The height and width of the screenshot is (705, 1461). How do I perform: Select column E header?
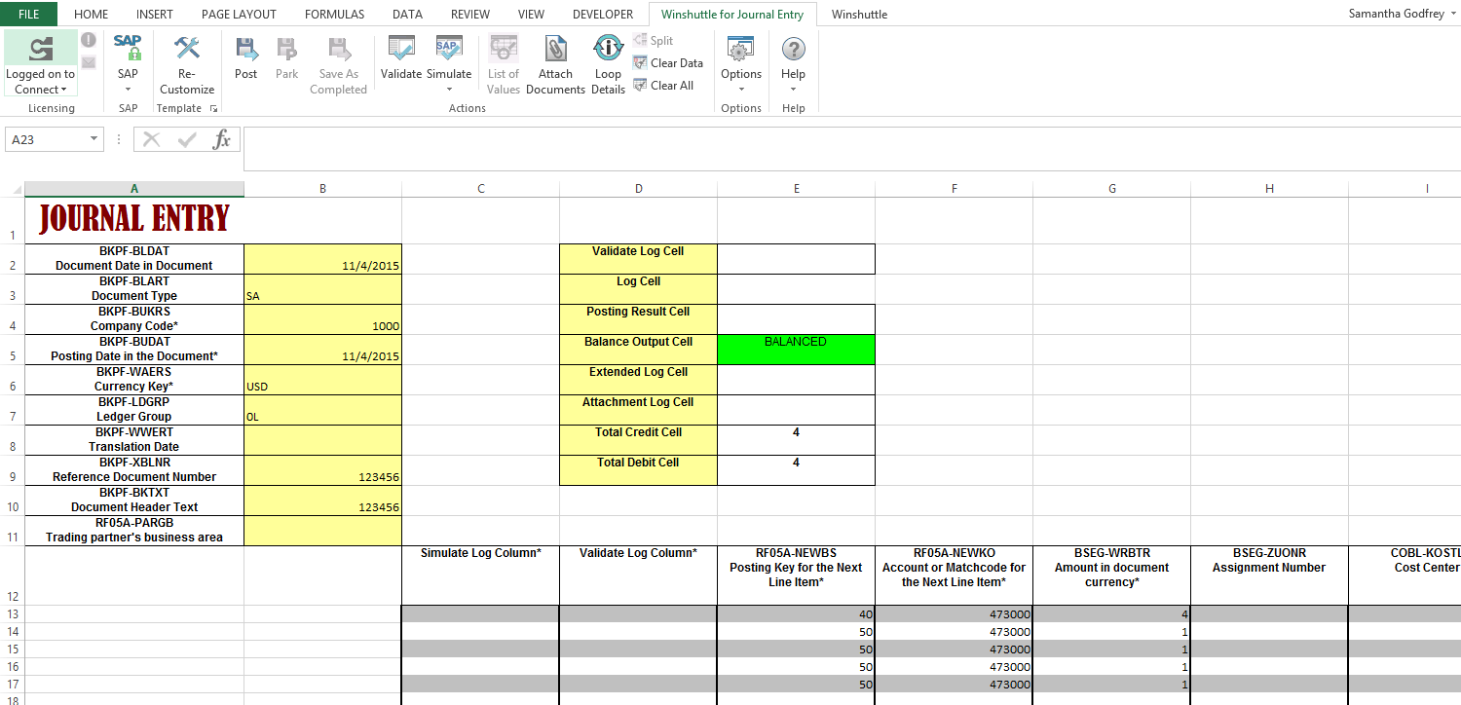click(x=796, y=189)
